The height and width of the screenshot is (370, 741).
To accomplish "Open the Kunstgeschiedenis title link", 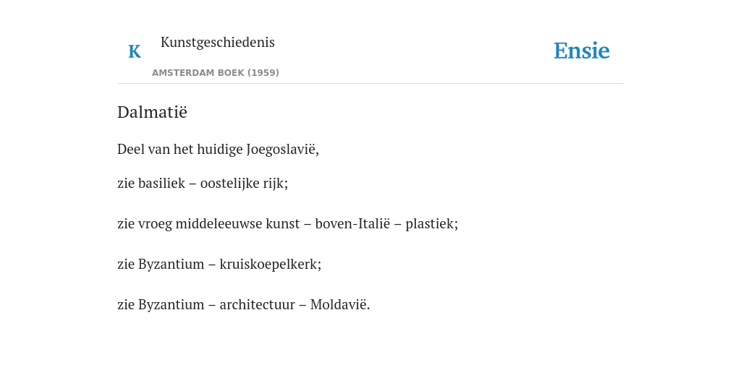I will [217, 43].
